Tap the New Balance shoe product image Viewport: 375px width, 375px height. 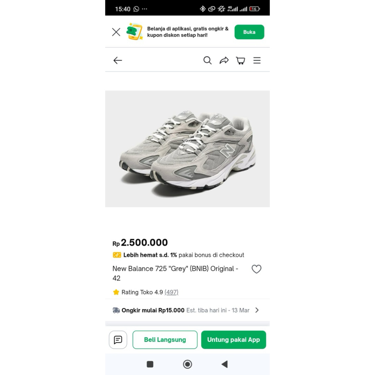pos(187,149)
